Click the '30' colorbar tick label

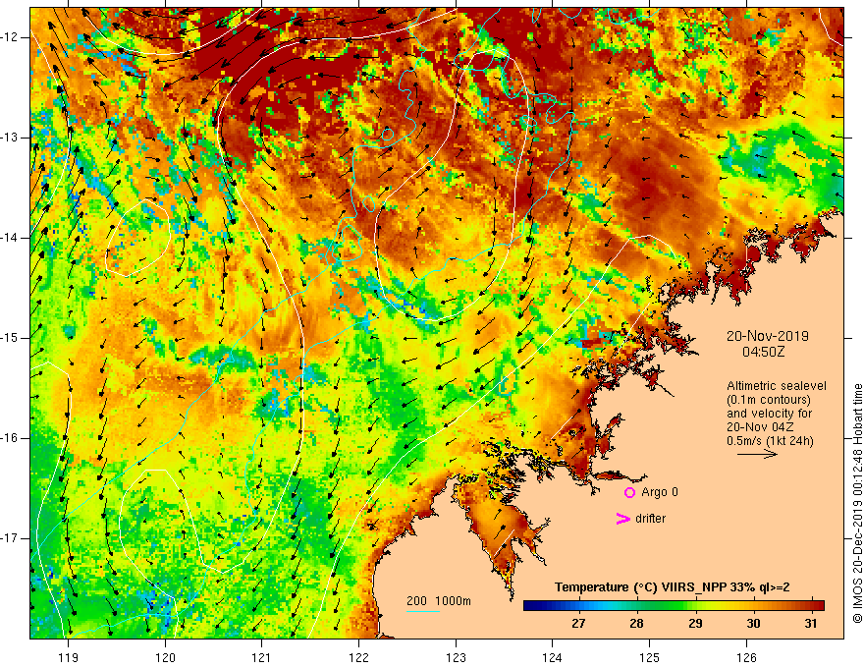[x=753, y=624]
